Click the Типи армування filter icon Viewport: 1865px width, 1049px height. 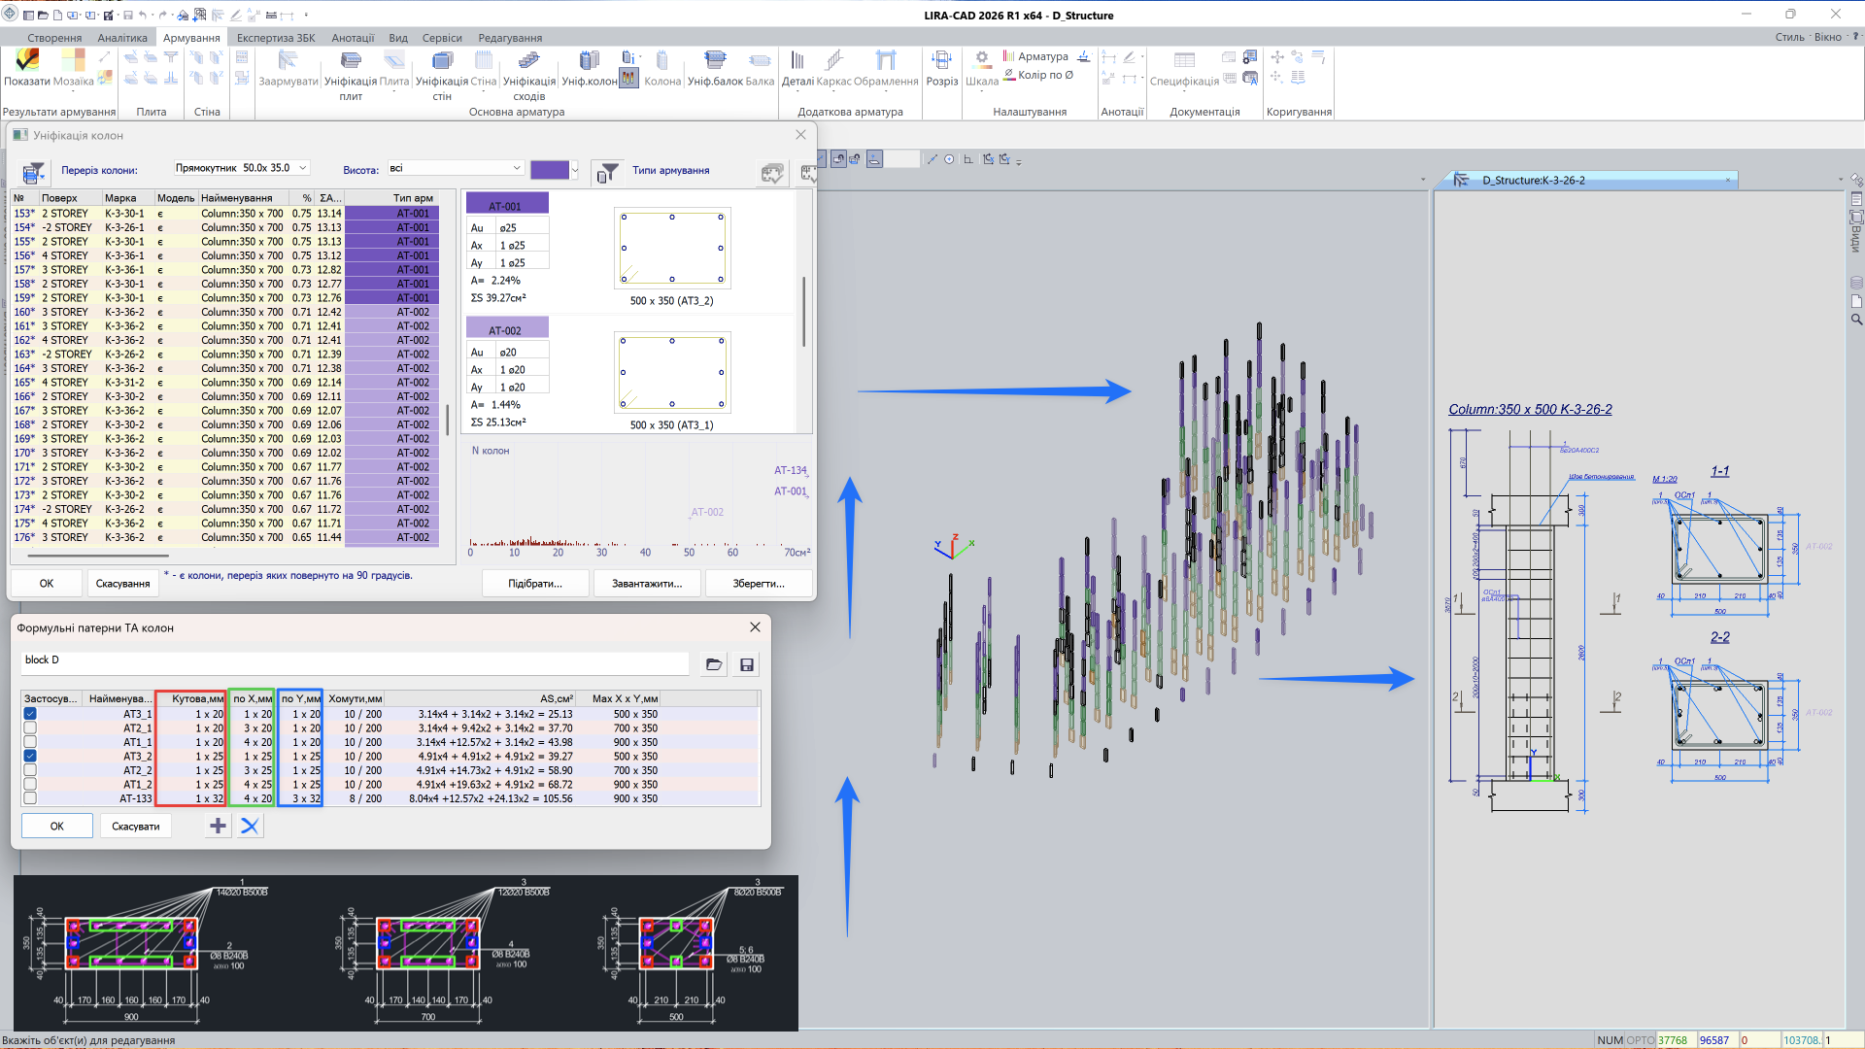(x=607, y=172)
